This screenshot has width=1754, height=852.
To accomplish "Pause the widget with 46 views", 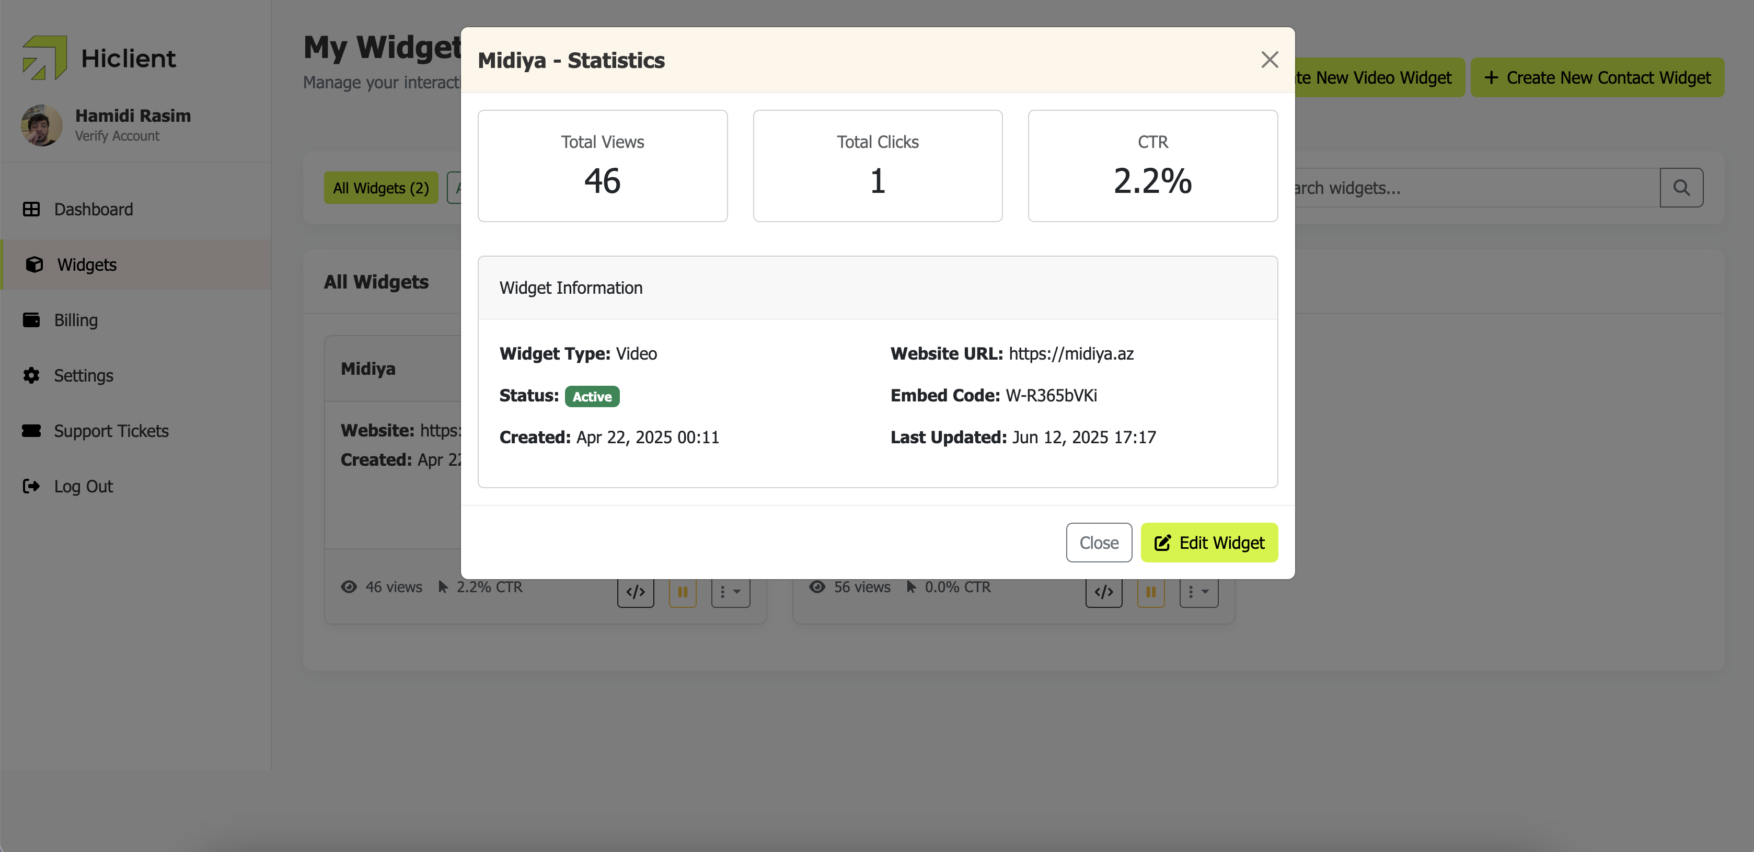I will [682, 592].
